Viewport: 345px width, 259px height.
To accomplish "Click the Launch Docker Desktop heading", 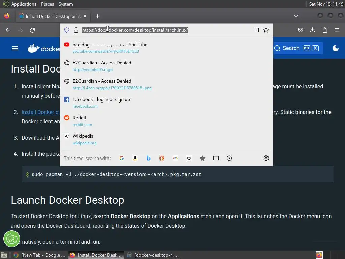I will [x=67, y=200].
